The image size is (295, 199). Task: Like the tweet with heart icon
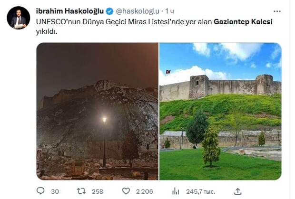(x=126, y=191)
